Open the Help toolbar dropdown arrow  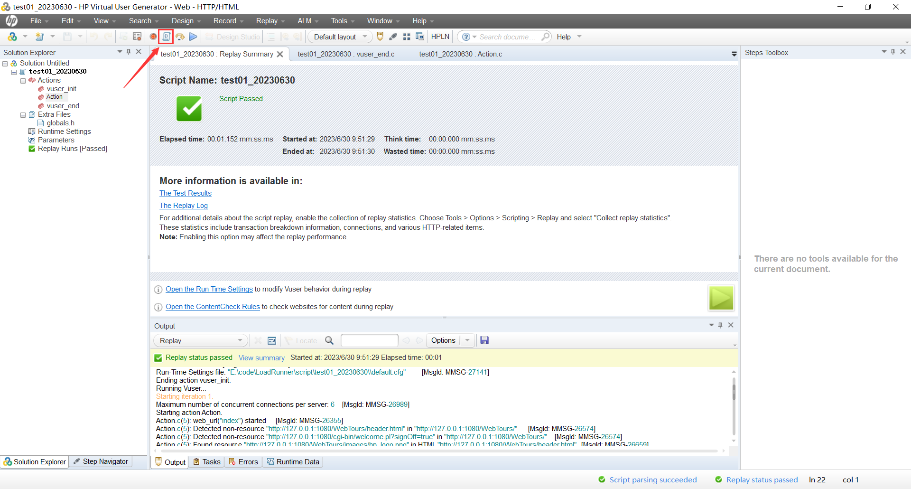tap(579, 37)
